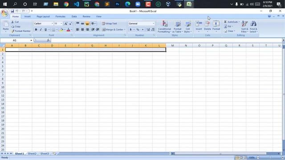Save workbook via Quick Access toolbar
Screen dimensions: 285x160
tap(12, 11)
